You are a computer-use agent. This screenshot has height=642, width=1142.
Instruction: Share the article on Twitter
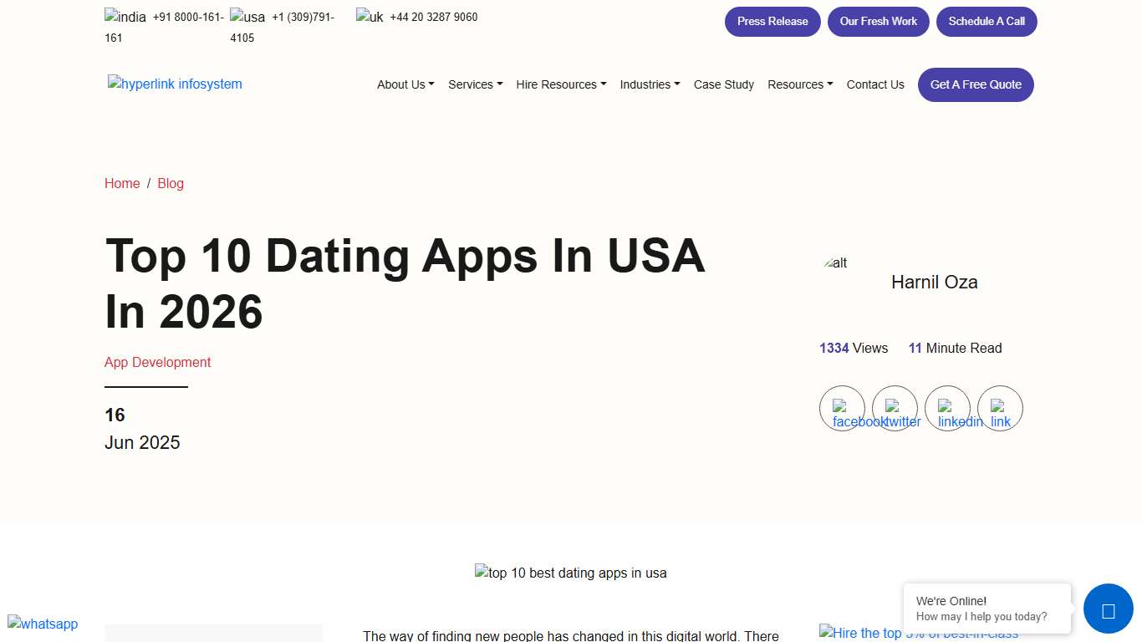[895, 409]
